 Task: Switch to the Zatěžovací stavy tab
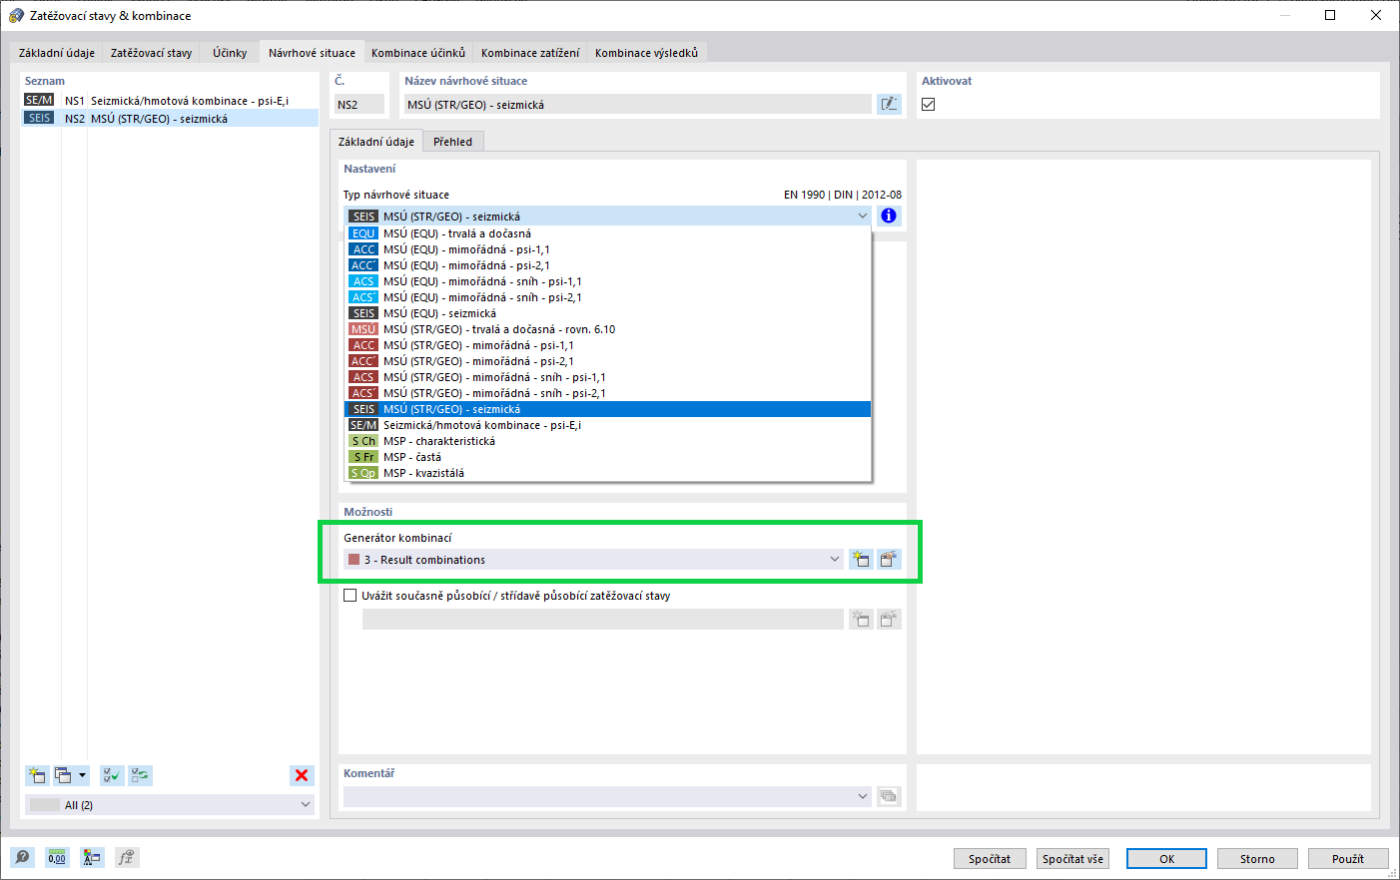(x=151, y=53)
